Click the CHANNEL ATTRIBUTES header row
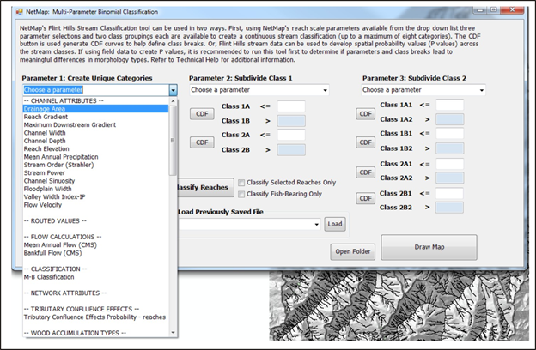This screenshot has width=536, height=350. (x=95, y=100)
